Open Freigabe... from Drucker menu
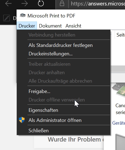This screenshot has width=125, height=150. (64, 91)
